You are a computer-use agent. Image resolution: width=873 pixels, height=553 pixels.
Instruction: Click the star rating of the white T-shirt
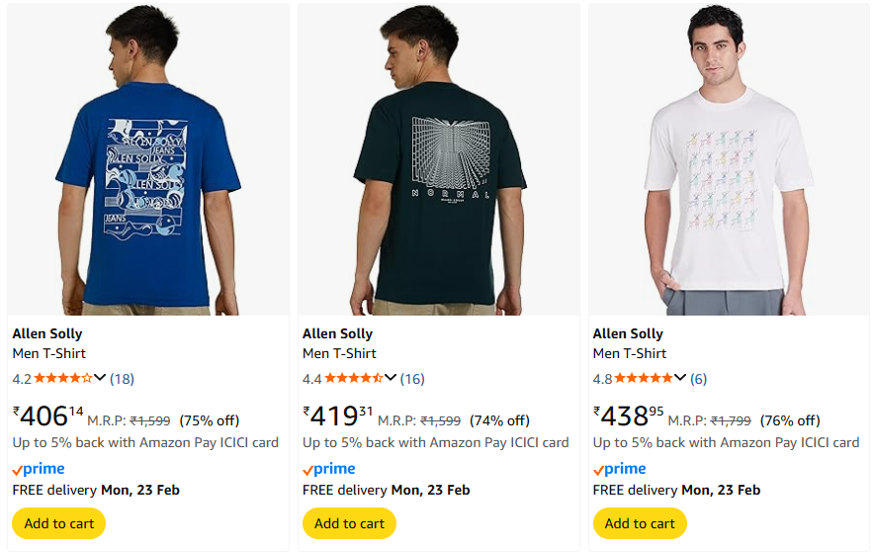click(644, 378)
